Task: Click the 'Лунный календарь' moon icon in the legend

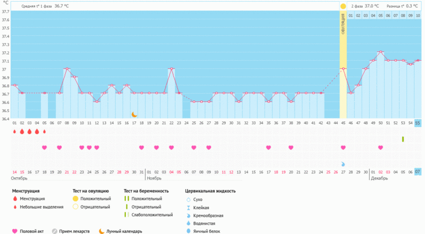Action: tap(102, 231)
